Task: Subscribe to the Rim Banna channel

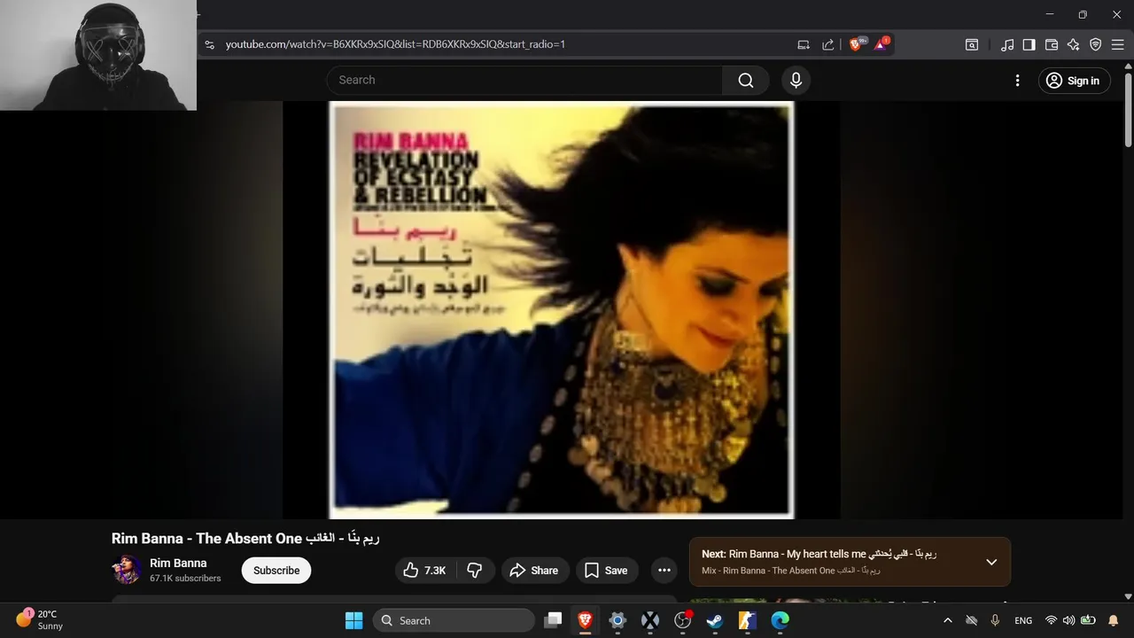Action: tap(276, 571)
